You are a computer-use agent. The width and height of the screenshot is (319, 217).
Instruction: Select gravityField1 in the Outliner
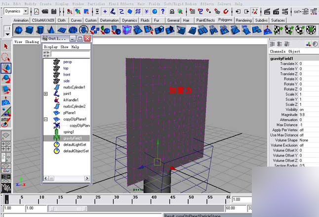(67, 138)
